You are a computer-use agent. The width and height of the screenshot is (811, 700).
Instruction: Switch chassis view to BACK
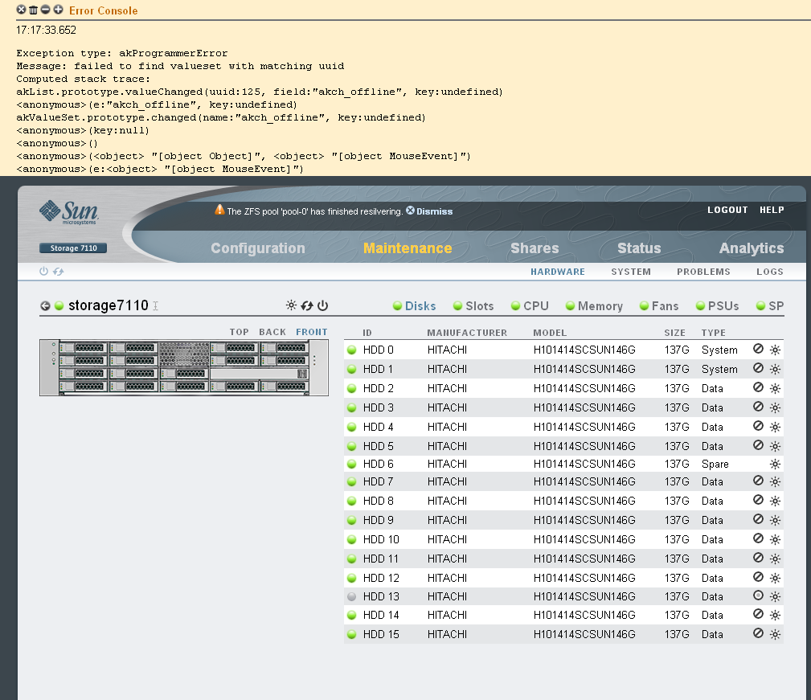coord(272,332)
